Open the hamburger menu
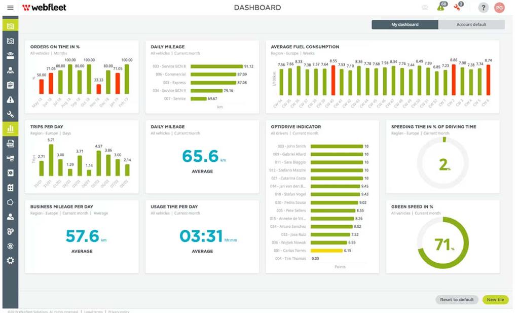Screen dimensions: 519x313 click(x=10, y=8)
